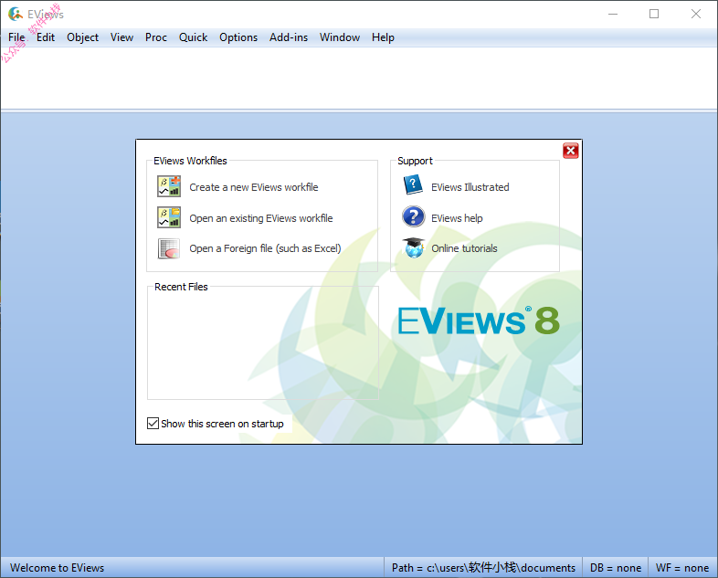Open the EViews Illustrated link

pyautogui.click(x=470, y=187)
